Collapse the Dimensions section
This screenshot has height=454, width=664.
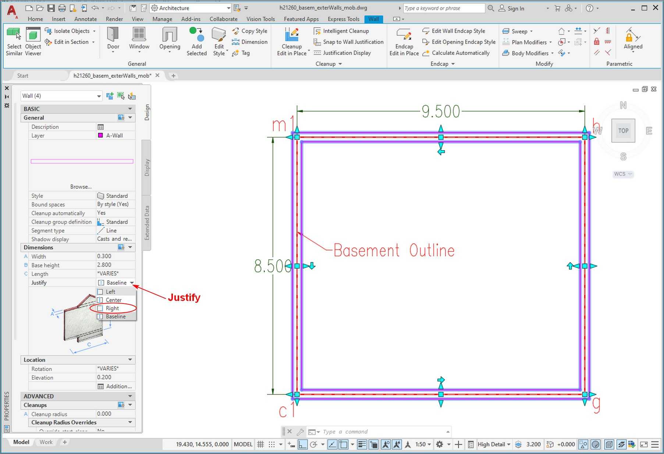coord(130,247)
